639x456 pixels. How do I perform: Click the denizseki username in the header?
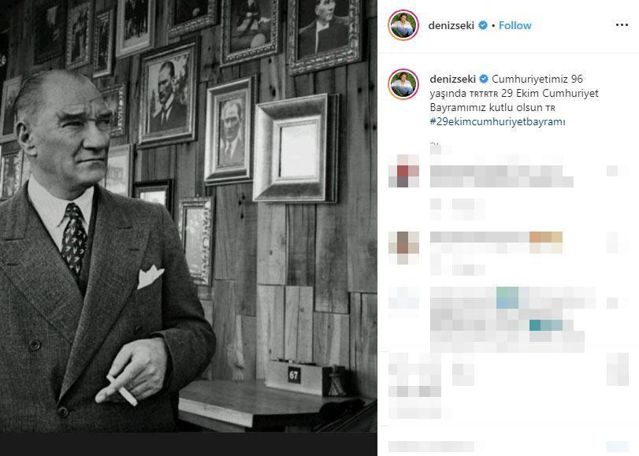[451, 25]
